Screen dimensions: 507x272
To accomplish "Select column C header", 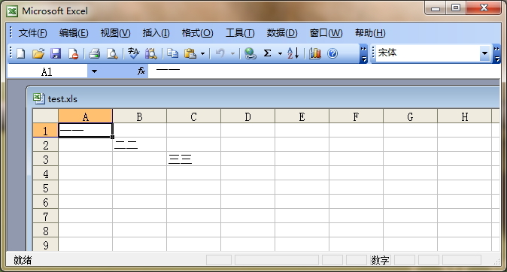I will pyautogui.click(x=193, y=116).
